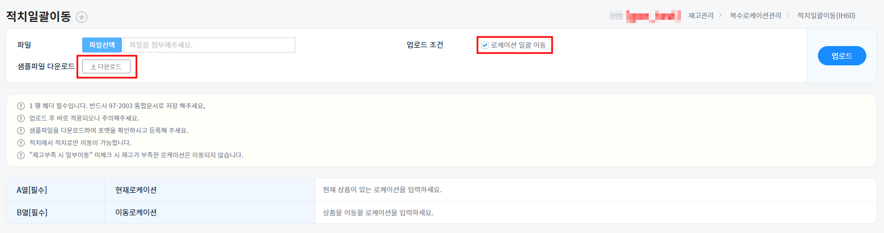This screenshot has width=884, height=233.
Task: Click the 파일을 첨부해주세요 file field
Action: 209,45
